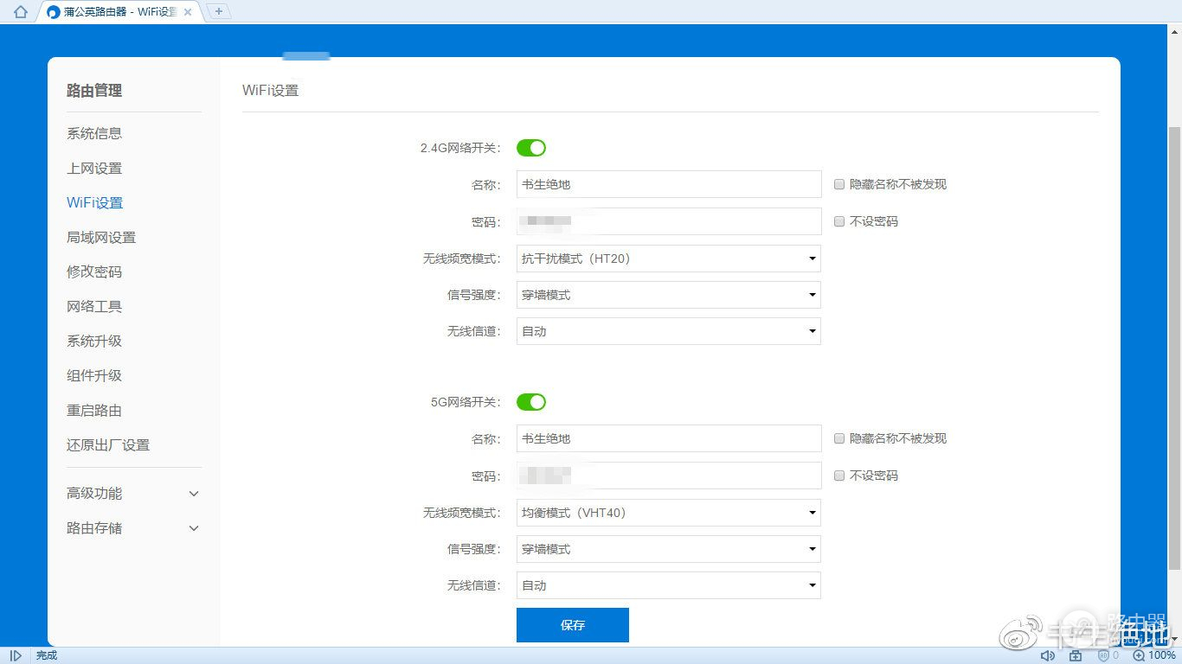Viewport: 1182px width, 664px height.
Task: Click the sidebar toggle icon in status bar
Action: click(x=16, y=655)
